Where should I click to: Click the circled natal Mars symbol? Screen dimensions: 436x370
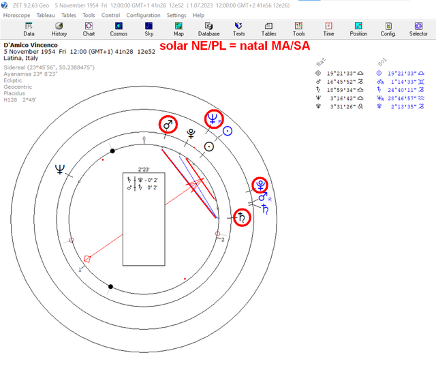(x=168, y=124)
